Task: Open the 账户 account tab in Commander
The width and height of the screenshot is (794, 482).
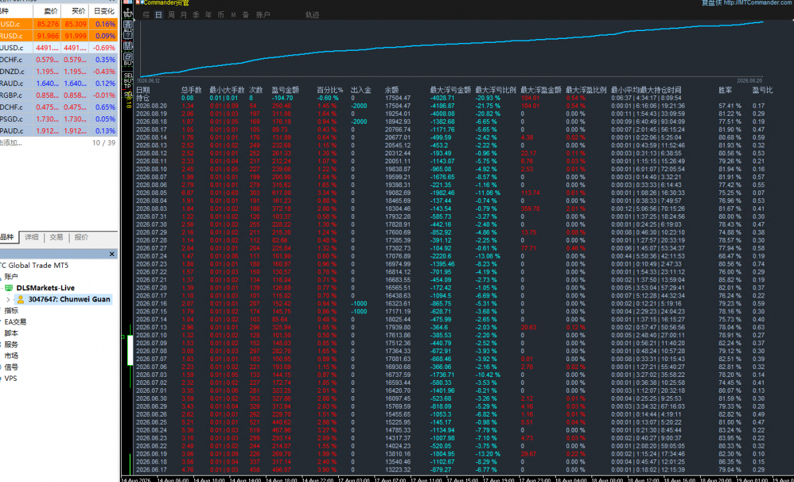Action: click(263, 15)
